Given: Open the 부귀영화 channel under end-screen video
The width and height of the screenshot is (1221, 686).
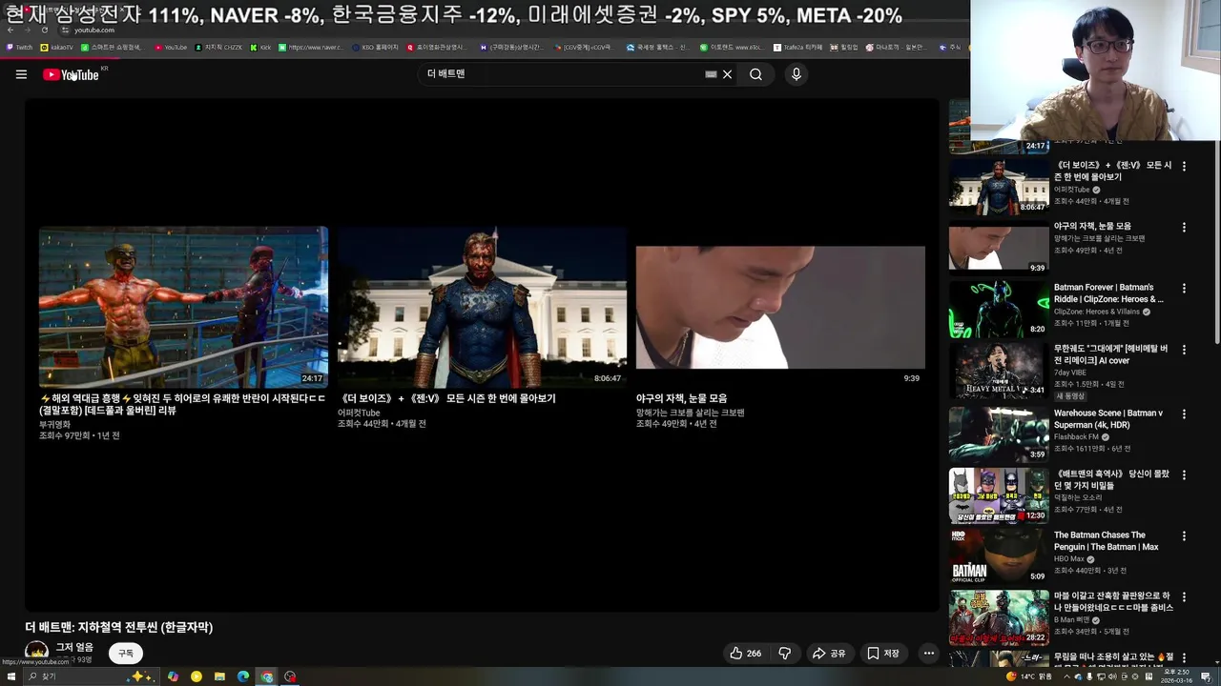Looking at the screenshot, I should coord(54,425).
